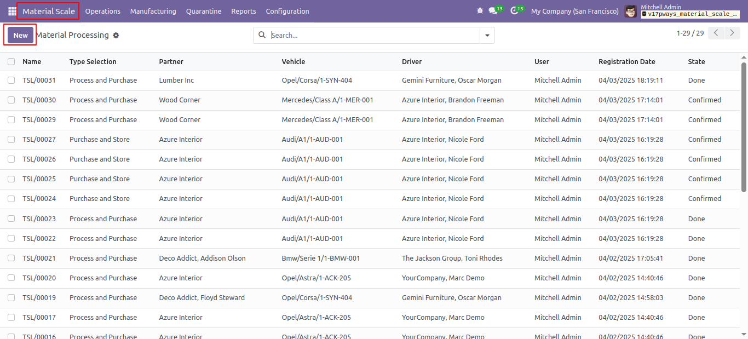
Task: Tick the select-all checkbox in header row
Action: point(11,62)
